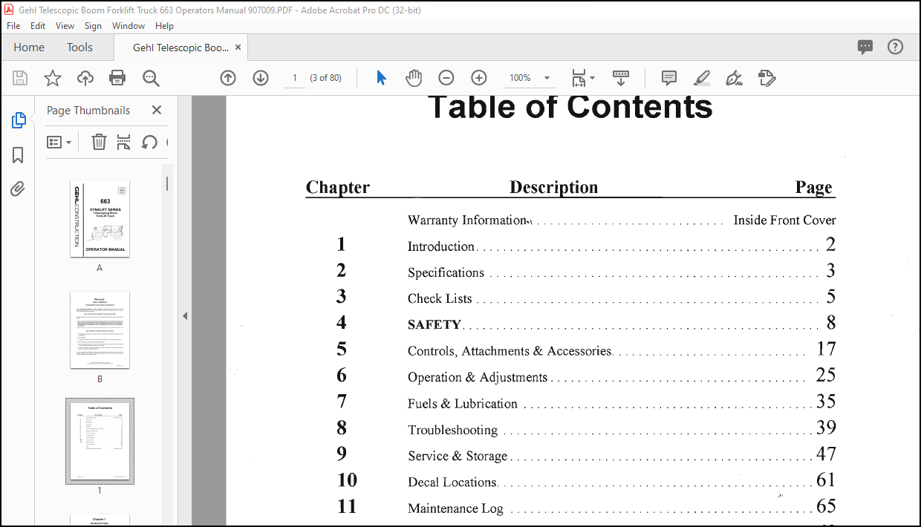This screenshot has height=527, width=921.
Task: Open the Attachments paperclip icon
Action: click(19, 189)
